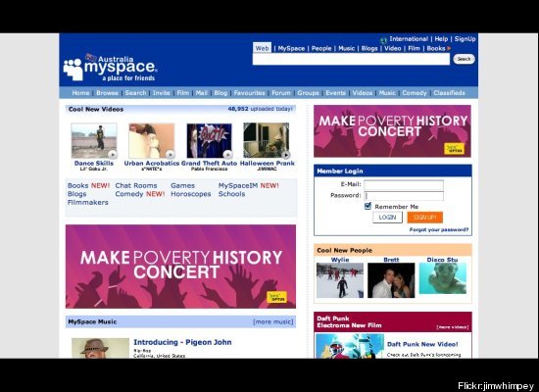This screenshot has height=392, width=539.
Task: Select the Music search tab
Action: coord(347,48)
